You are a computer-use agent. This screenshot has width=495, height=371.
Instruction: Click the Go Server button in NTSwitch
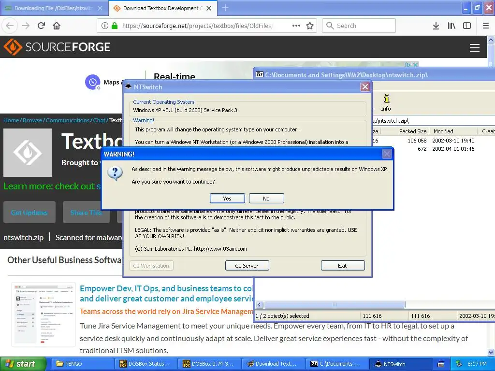pos(247,266)
